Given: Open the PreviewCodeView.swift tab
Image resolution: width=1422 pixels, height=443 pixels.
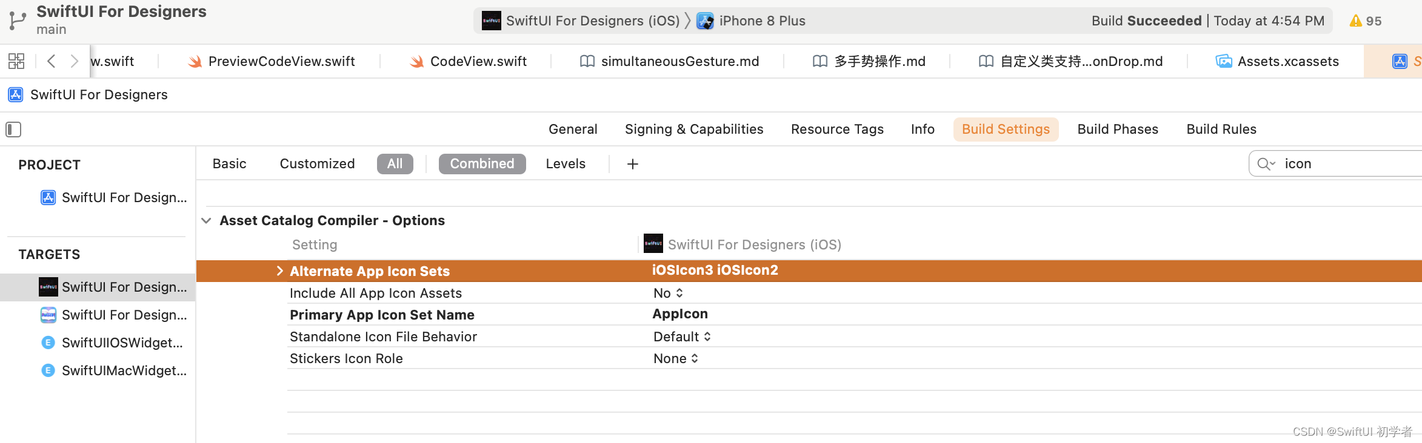Looking at the screenshot, I should click(271, 61).
